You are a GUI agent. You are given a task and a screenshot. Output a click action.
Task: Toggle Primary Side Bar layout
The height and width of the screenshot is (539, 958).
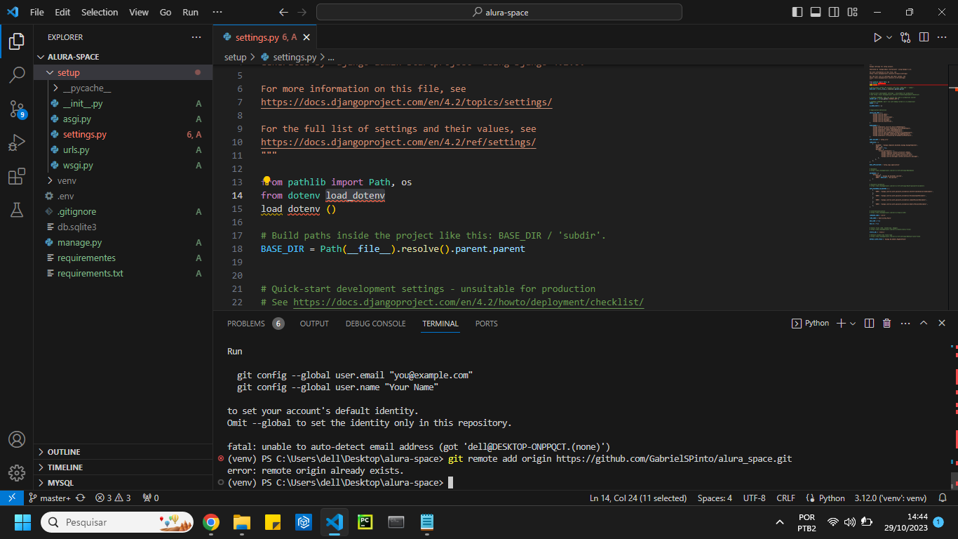pyautogui.click(x=797, y=13)
